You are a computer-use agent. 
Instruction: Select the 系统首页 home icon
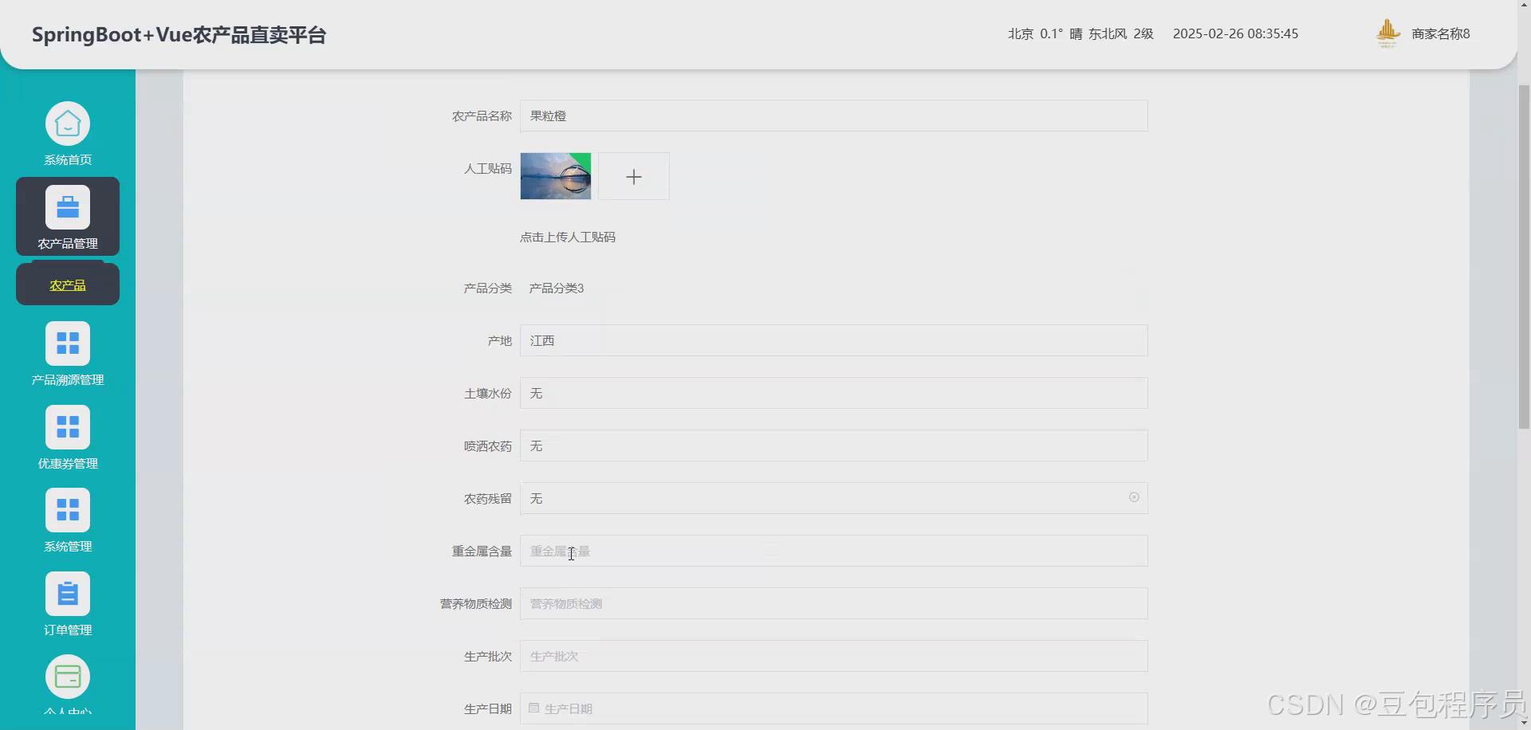coord(68,124)
